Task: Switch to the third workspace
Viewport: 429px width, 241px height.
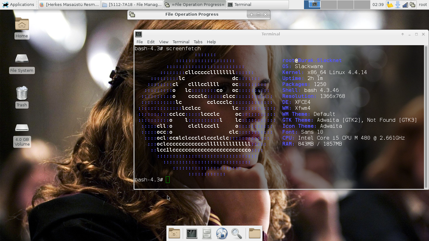Action: [345, 4]
